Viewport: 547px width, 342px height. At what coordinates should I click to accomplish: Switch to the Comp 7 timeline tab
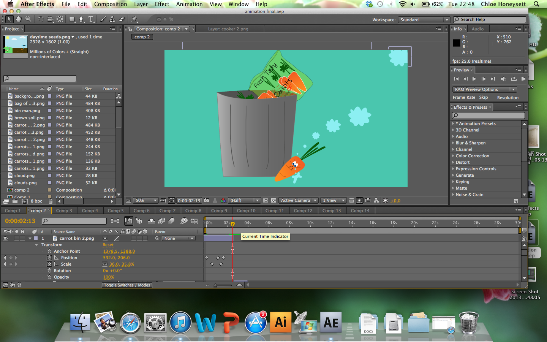(x=167, y=211)
